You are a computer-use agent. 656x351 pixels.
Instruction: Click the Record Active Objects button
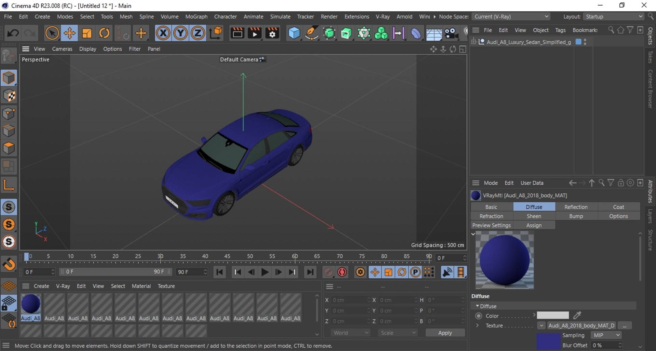coord(328,272)
